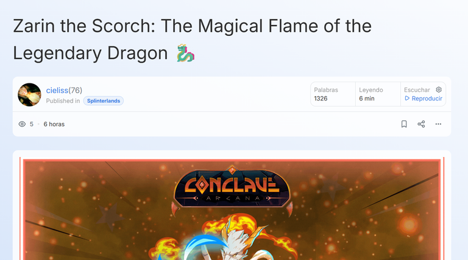Image resolution: width=468 pixels, height=260 pixels.
Task: Open cieliss author profile avatar
Action: click(x=29, y=94)
